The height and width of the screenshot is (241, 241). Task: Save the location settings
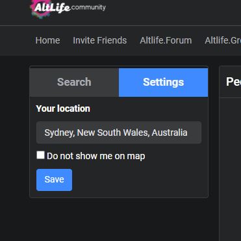[x=54, y=180]
